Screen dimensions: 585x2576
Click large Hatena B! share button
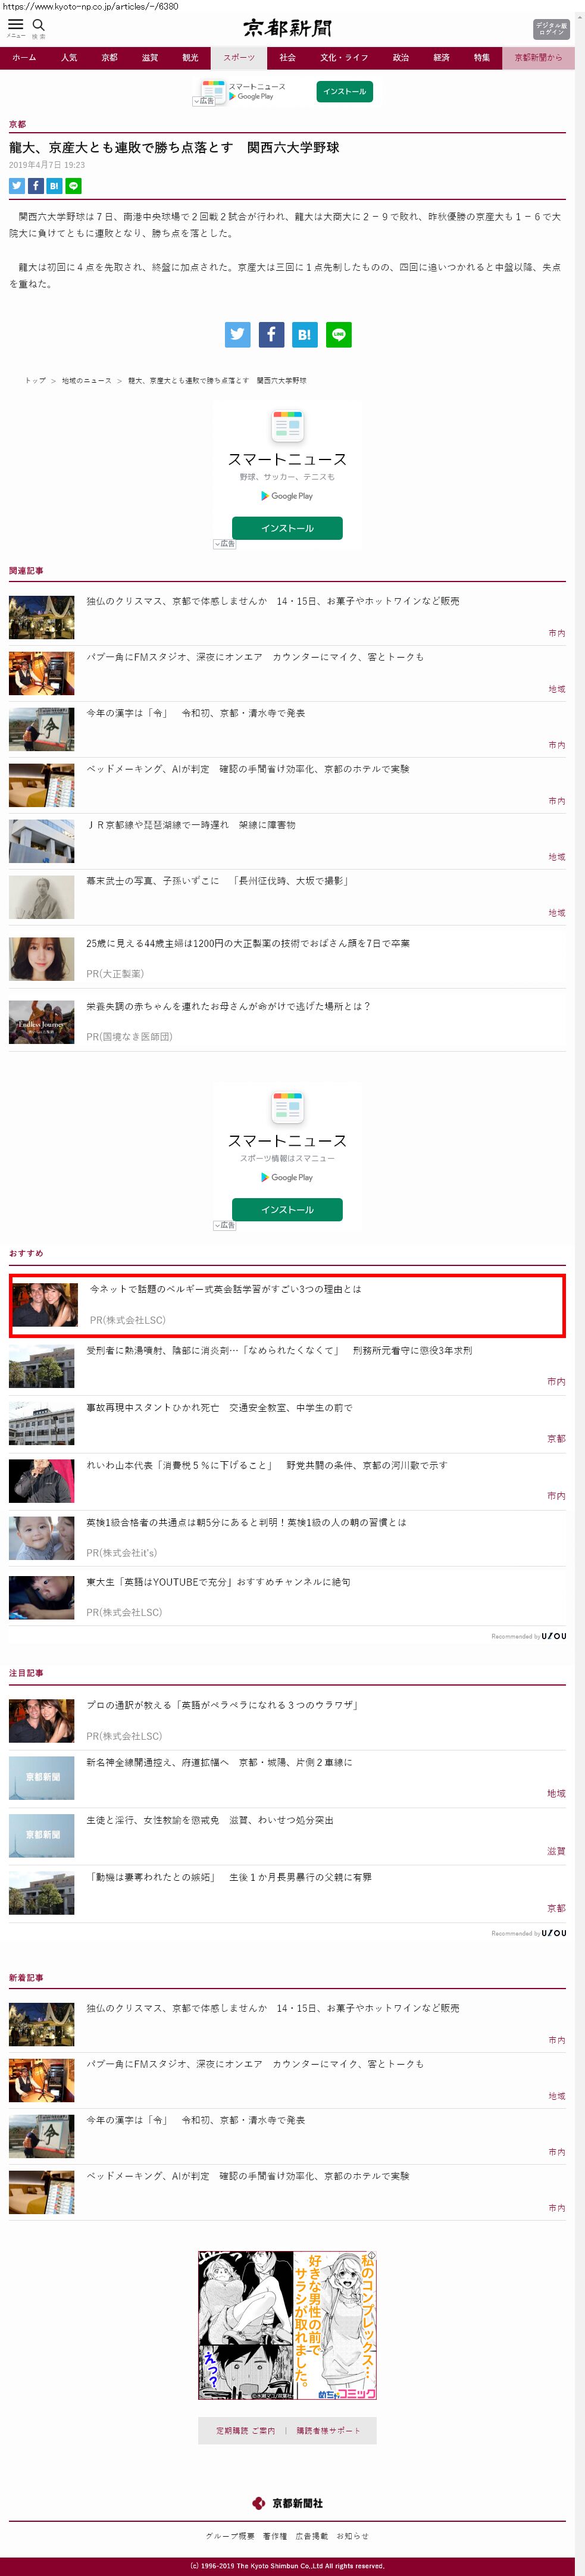(305, 335)
